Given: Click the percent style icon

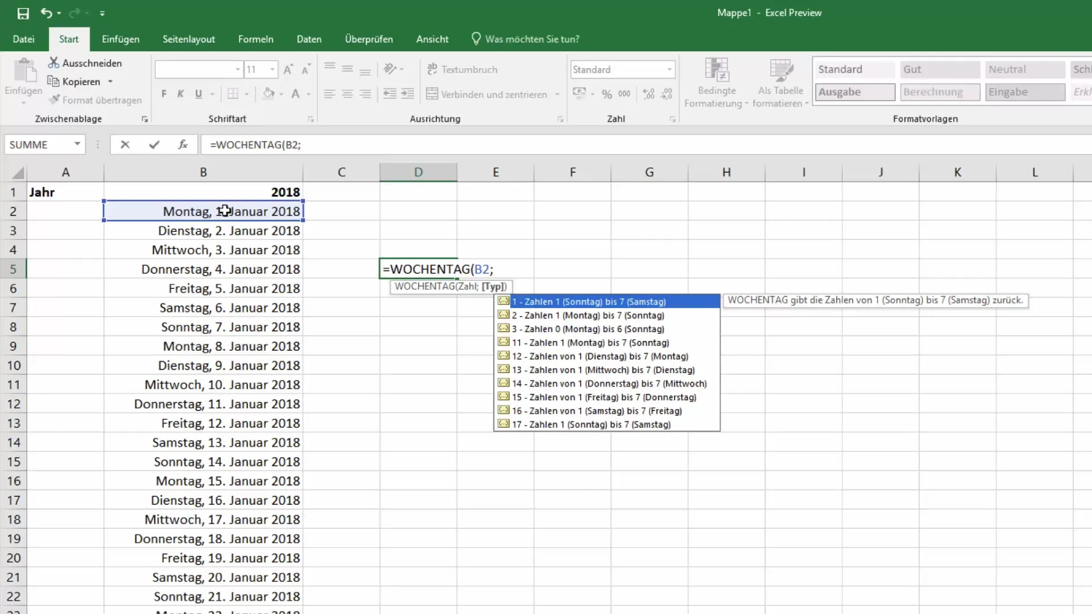Looking at the screenshot, I should coord(607,94).
